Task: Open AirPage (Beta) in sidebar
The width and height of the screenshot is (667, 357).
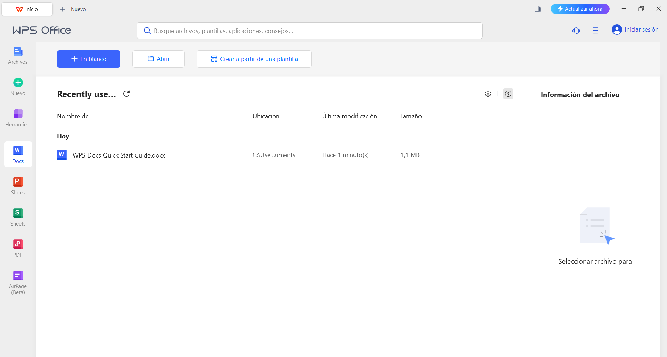Action: [x=18, y=283]
